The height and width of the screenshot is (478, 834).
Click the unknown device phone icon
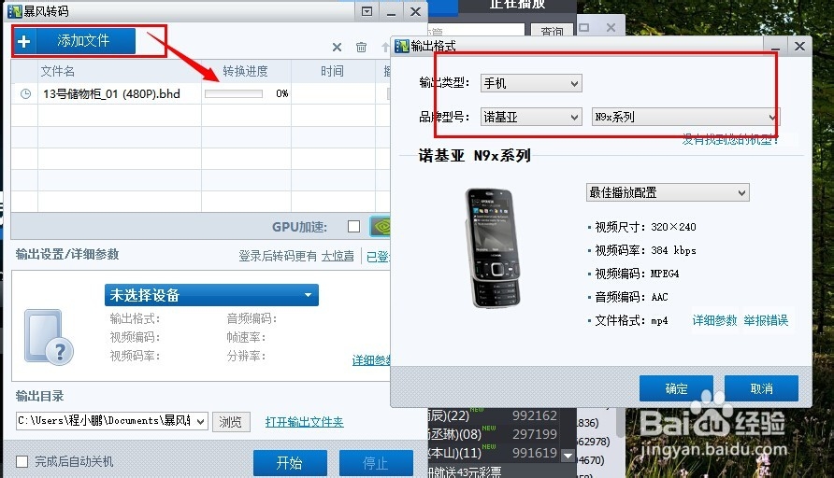(49, 337)
